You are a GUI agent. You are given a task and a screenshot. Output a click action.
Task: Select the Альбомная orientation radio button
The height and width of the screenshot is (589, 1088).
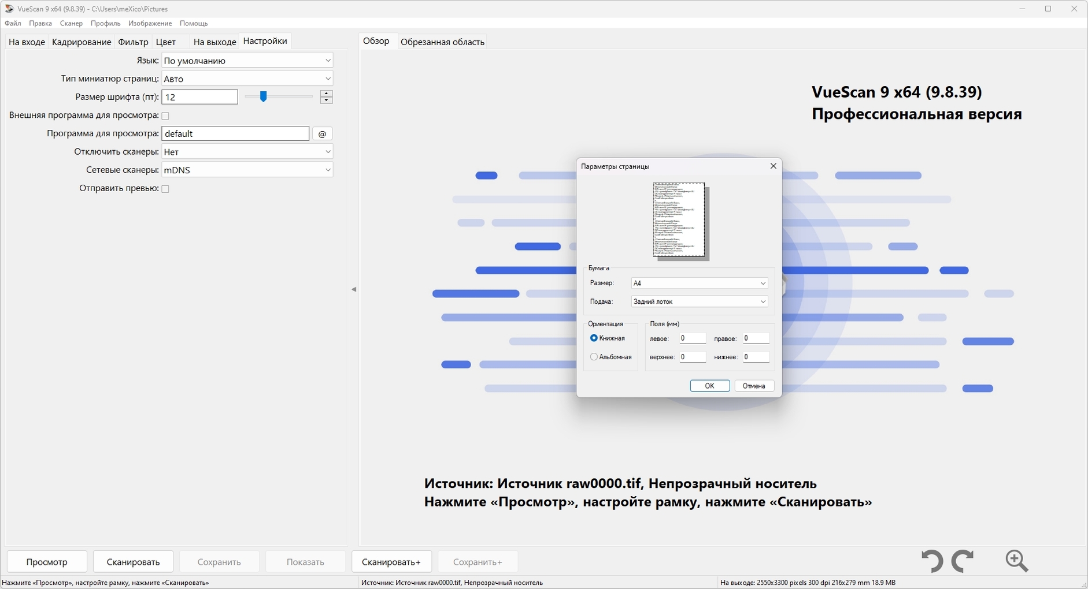point(594,357)
